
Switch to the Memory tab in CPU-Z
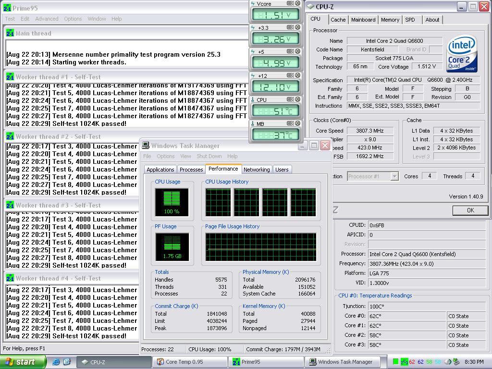[x=390, y=20]
